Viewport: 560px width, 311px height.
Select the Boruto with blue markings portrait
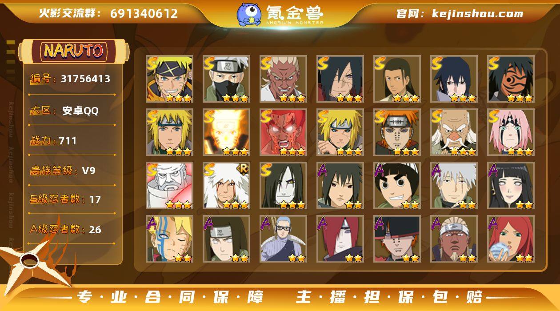(x=169, y=239)
